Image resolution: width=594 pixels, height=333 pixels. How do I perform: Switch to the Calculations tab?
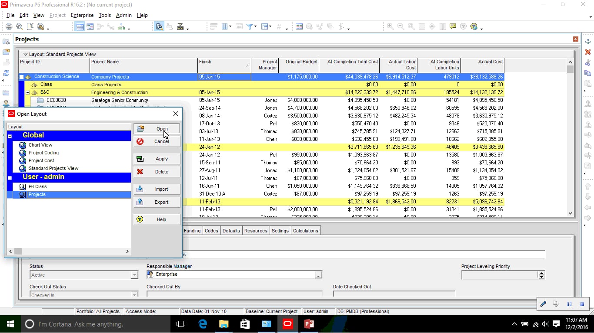306,231
